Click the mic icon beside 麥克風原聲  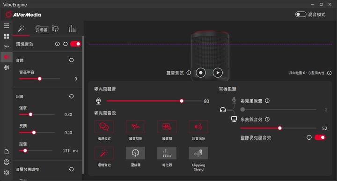[x=234, y=100]
